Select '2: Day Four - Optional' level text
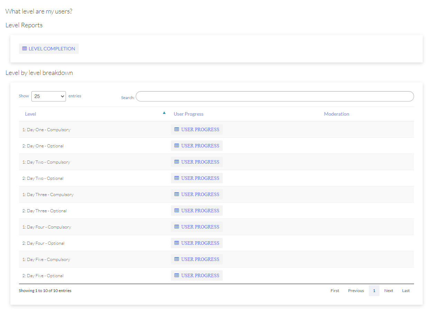This screenshot has width=432, height=311. (44, 243)
